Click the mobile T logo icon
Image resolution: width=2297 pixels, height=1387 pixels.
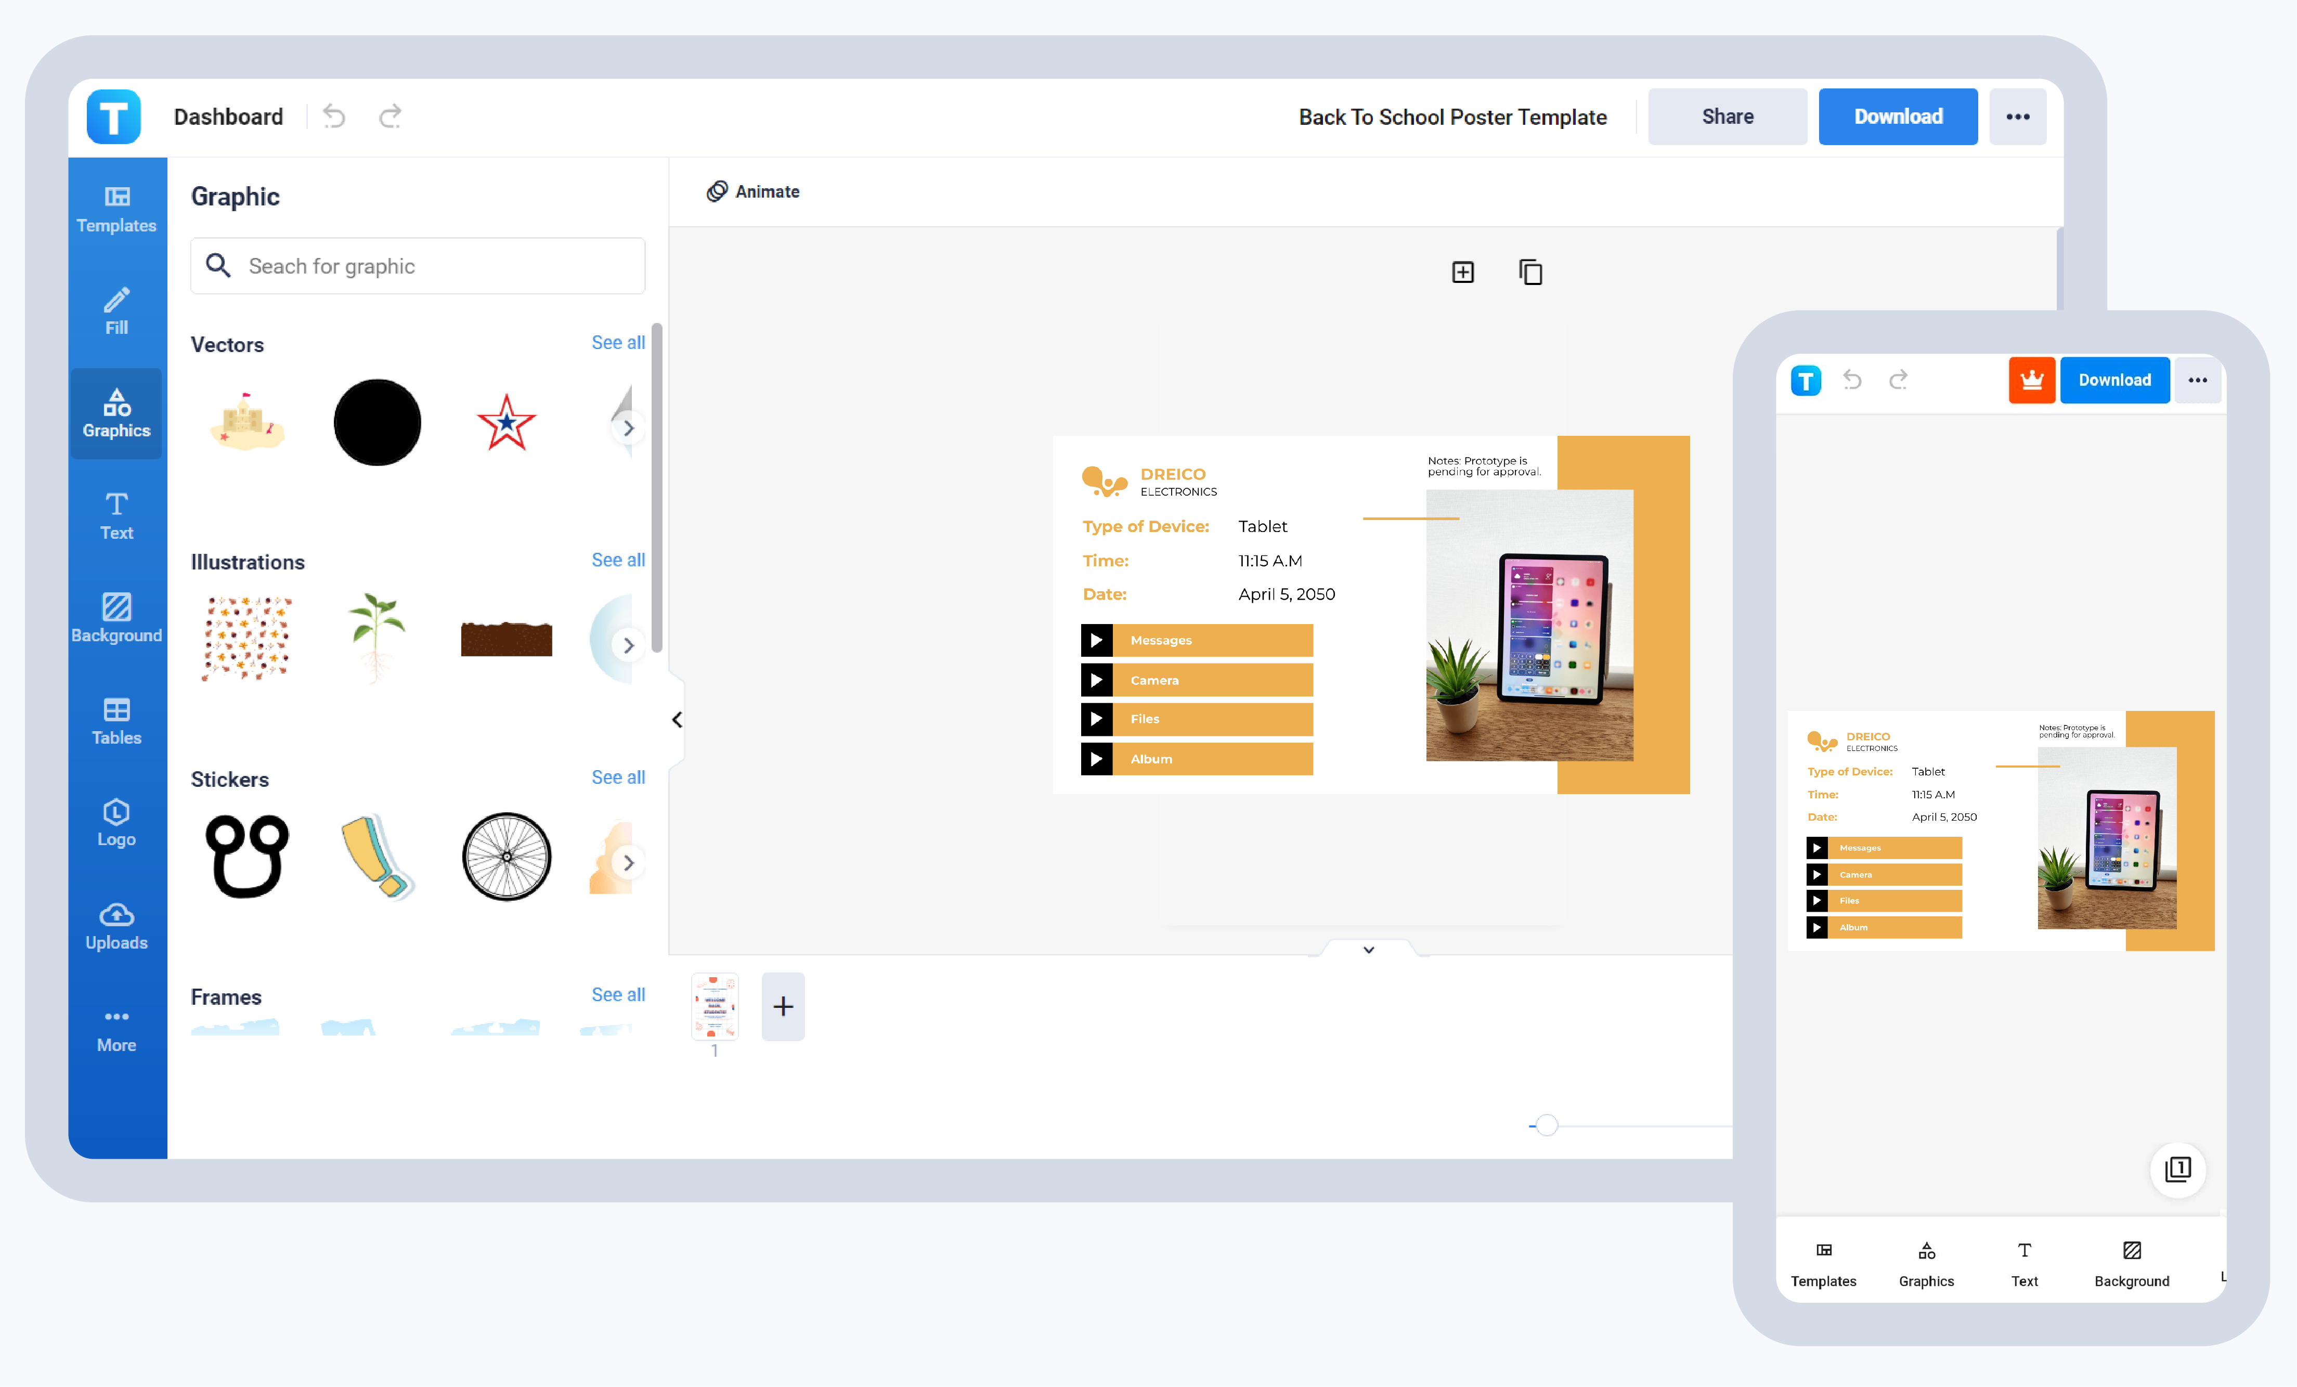pos(1806,380)
